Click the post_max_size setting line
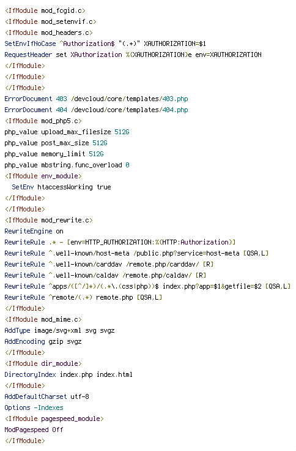 click(56, 143)
